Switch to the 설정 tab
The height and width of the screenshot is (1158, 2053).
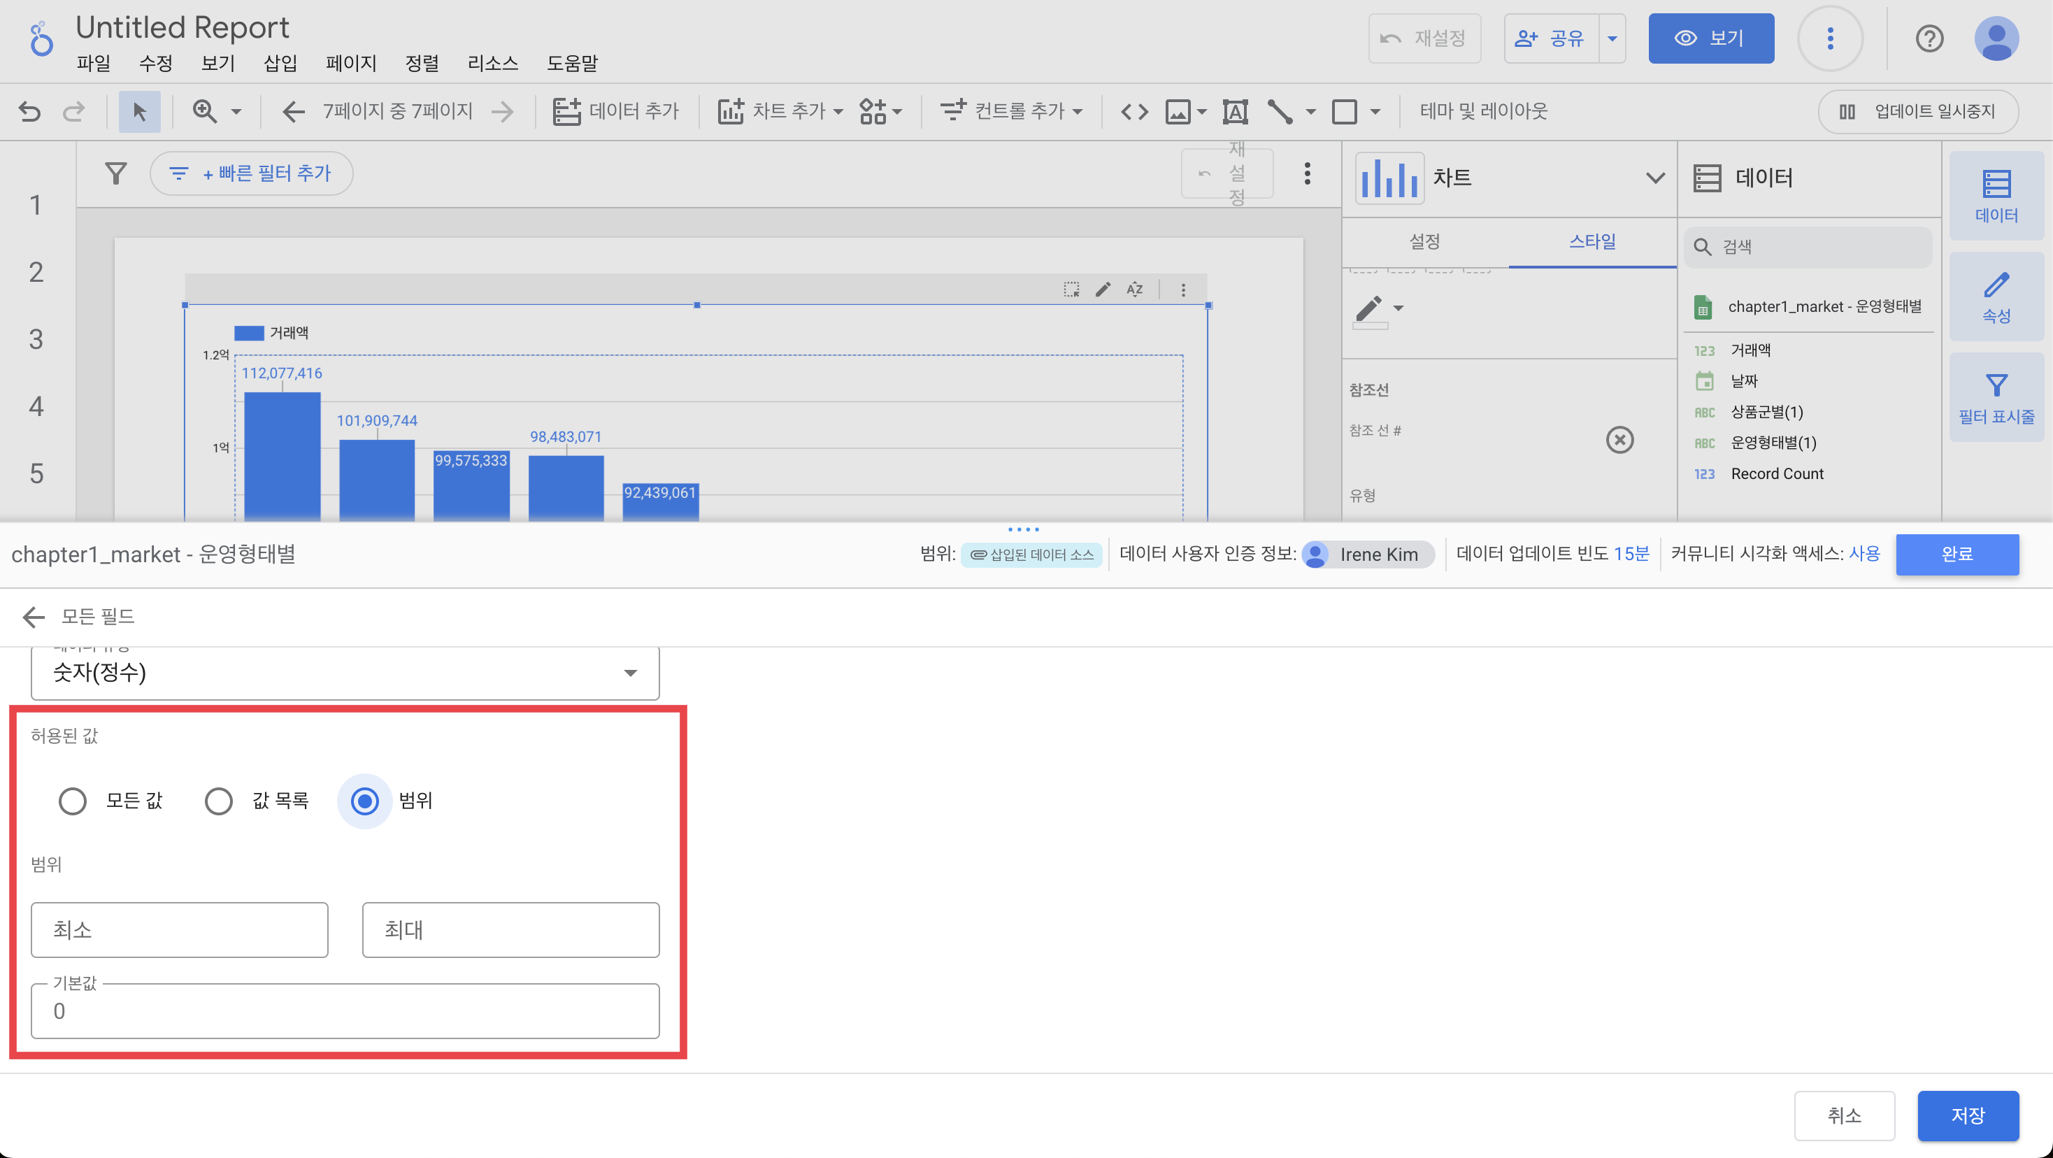pyautogui.click(x=1424, y=241)
